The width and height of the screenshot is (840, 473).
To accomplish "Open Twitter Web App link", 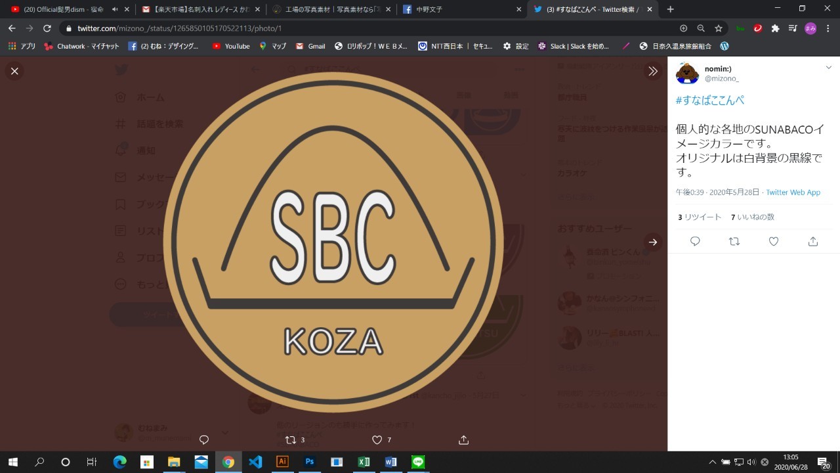I will pyautogui.click(x=793, y=192).
